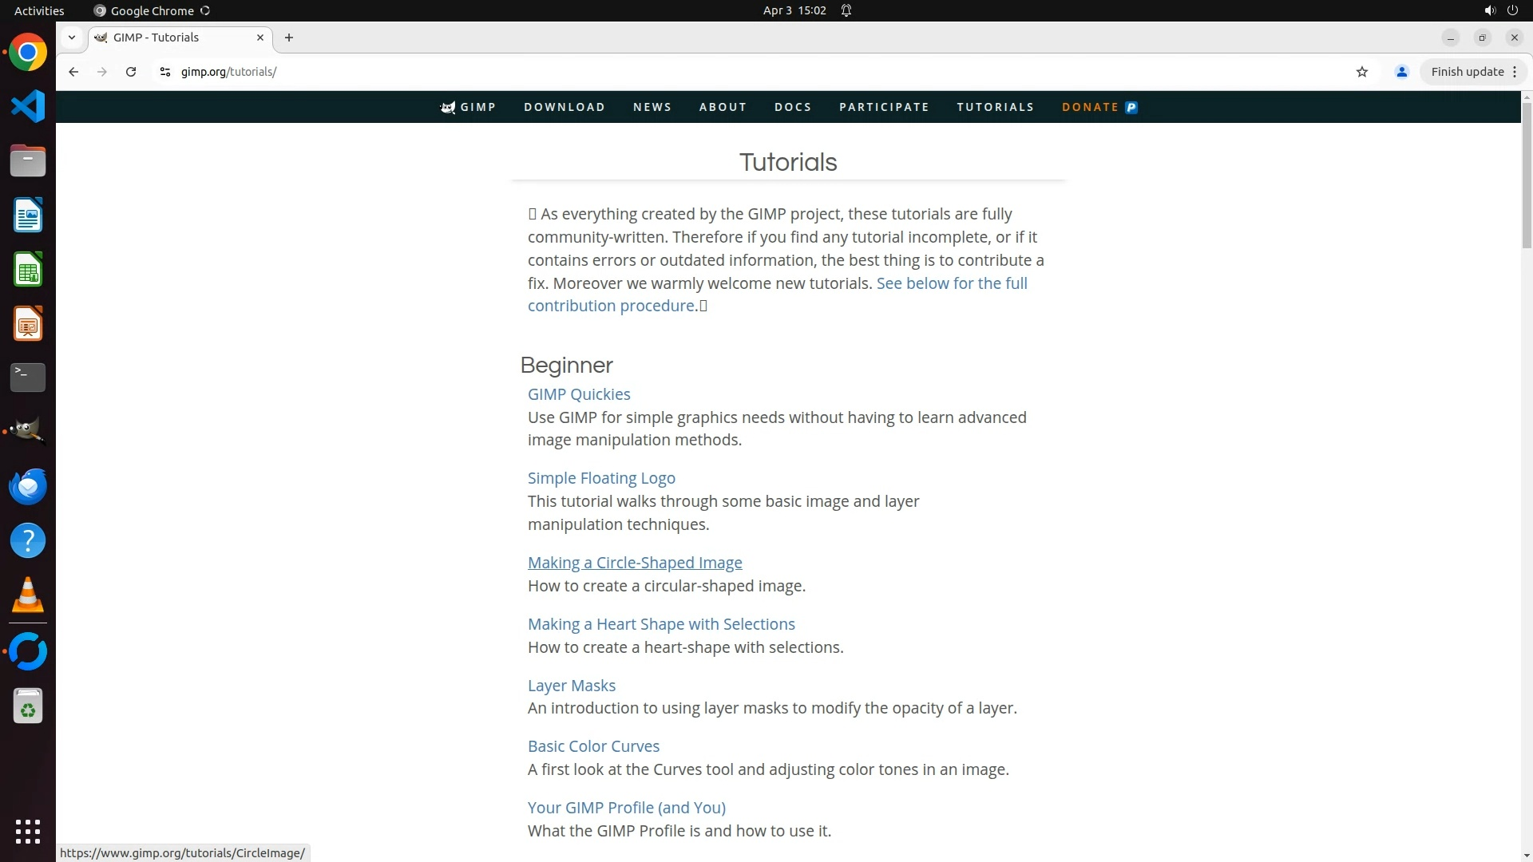
Task: Click the browser back arrow
Action: pos(73,72)
